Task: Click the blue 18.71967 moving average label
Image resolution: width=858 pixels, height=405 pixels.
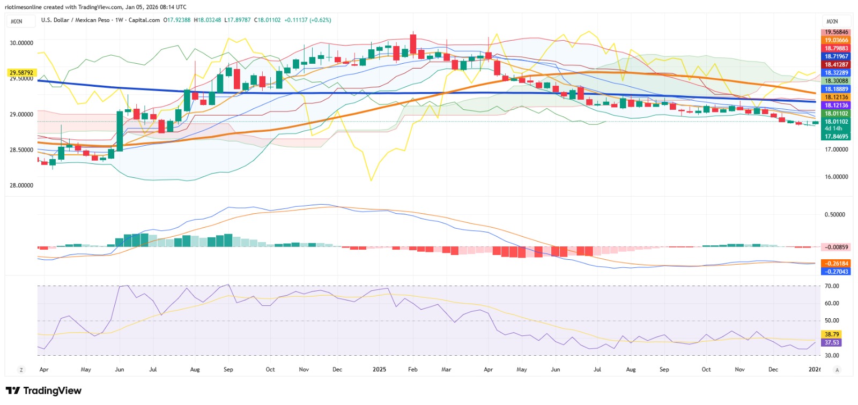Action: coord(836,56)
